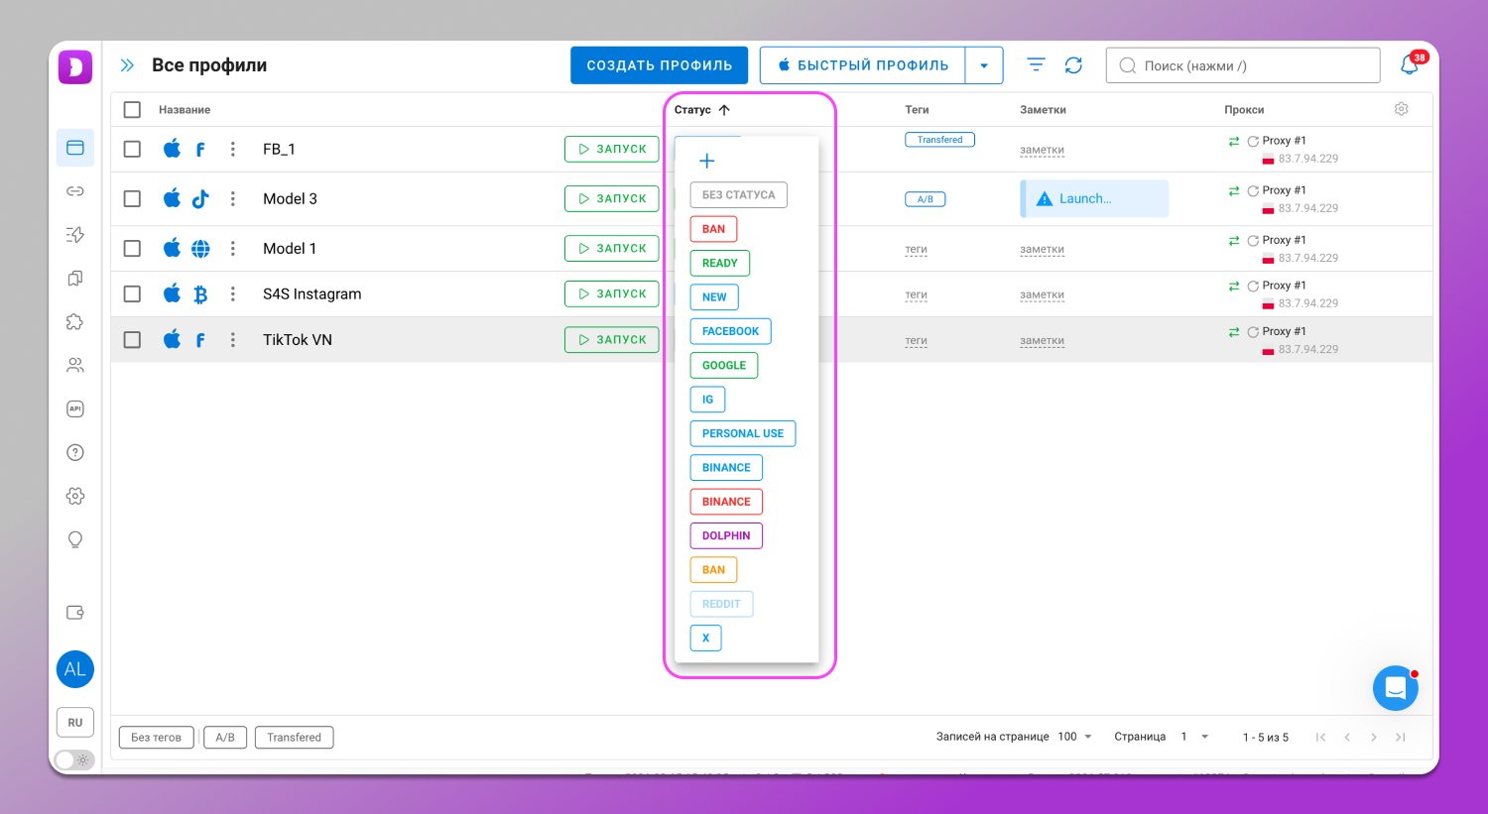Select the TikTok VN profile checkbox

[132, 339]
